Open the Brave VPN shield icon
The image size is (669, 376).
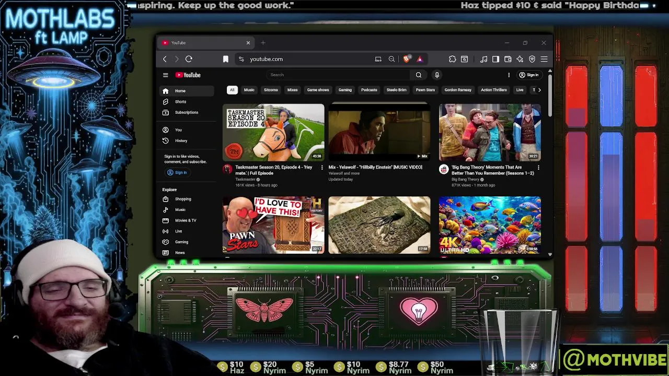(532, 59)
